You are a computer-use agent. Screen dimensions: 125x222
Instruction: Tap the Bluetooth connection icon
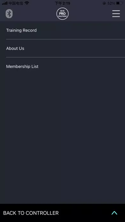click(9, 14)
